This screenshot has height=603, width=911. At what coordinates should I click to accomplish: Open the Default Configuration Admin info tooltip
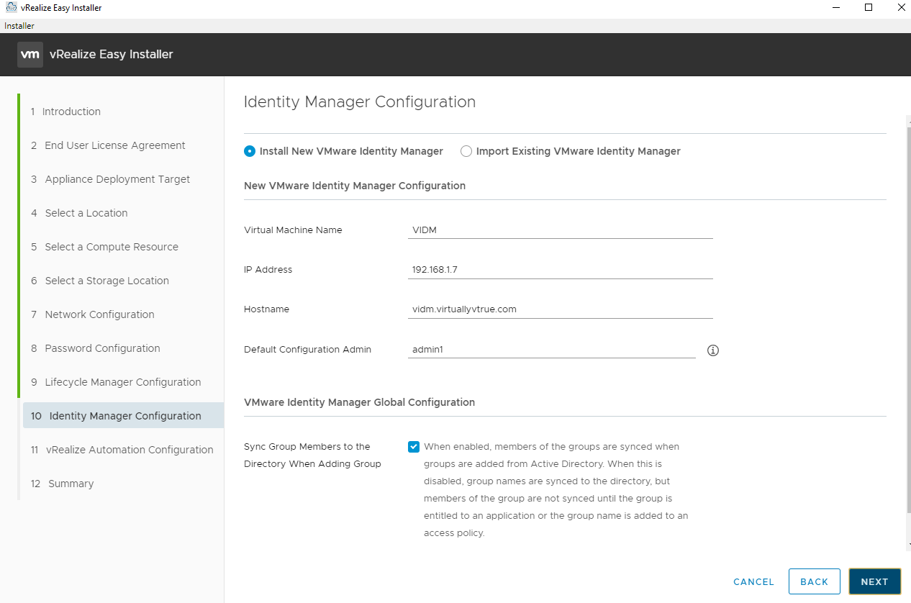[x=713, y=350]
